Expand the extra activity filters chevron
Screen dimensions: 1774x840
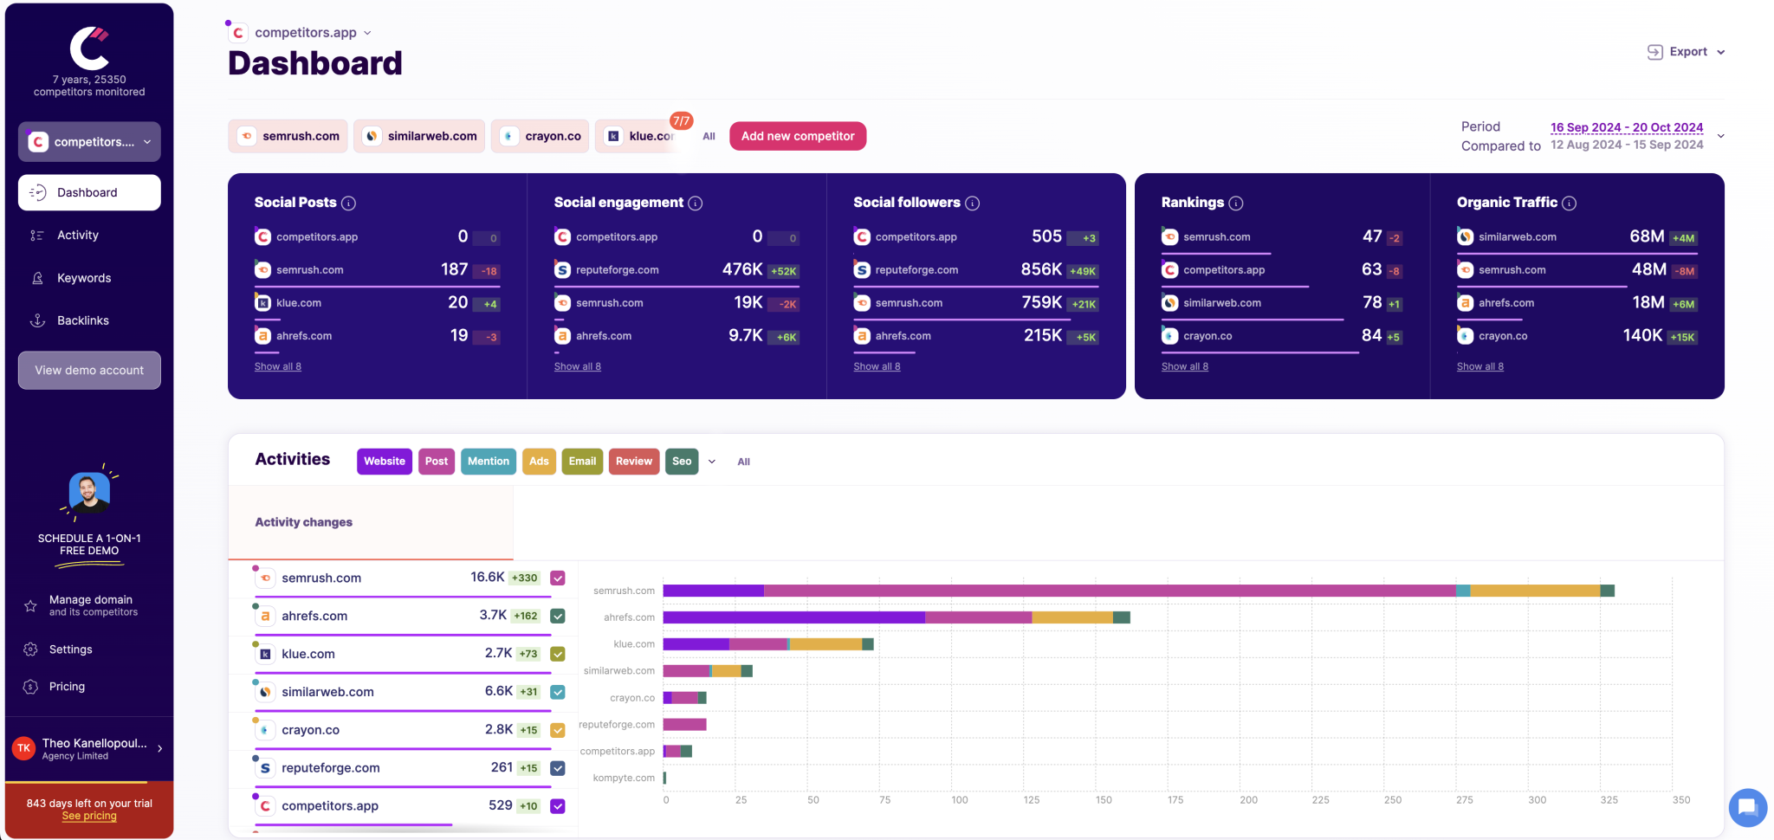[x=711, y=462]
